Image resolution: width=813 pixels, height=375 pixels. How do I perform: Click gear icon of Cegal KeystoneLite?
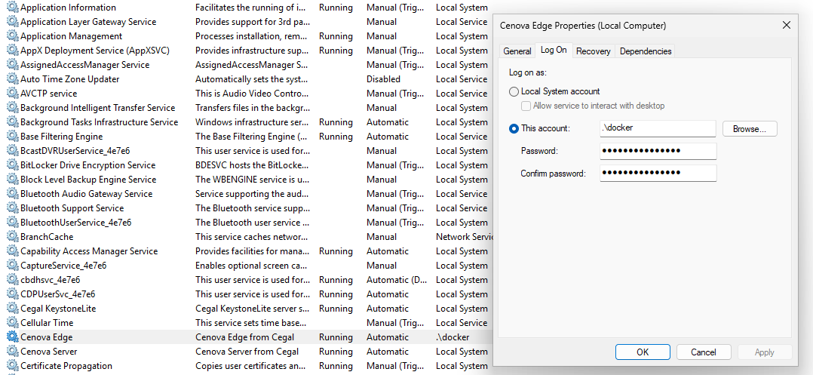[x=12, y=309]
